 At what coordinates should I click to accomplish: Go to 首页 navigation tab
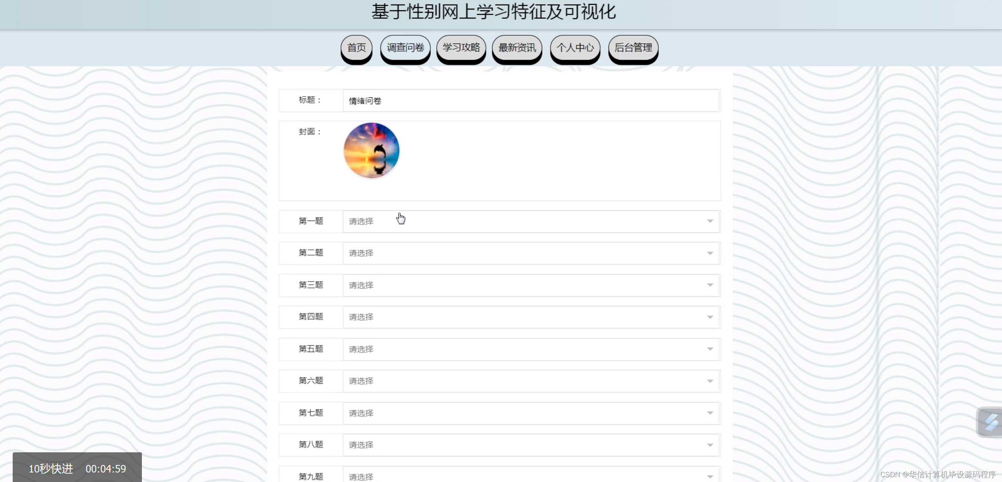[356, 48]
